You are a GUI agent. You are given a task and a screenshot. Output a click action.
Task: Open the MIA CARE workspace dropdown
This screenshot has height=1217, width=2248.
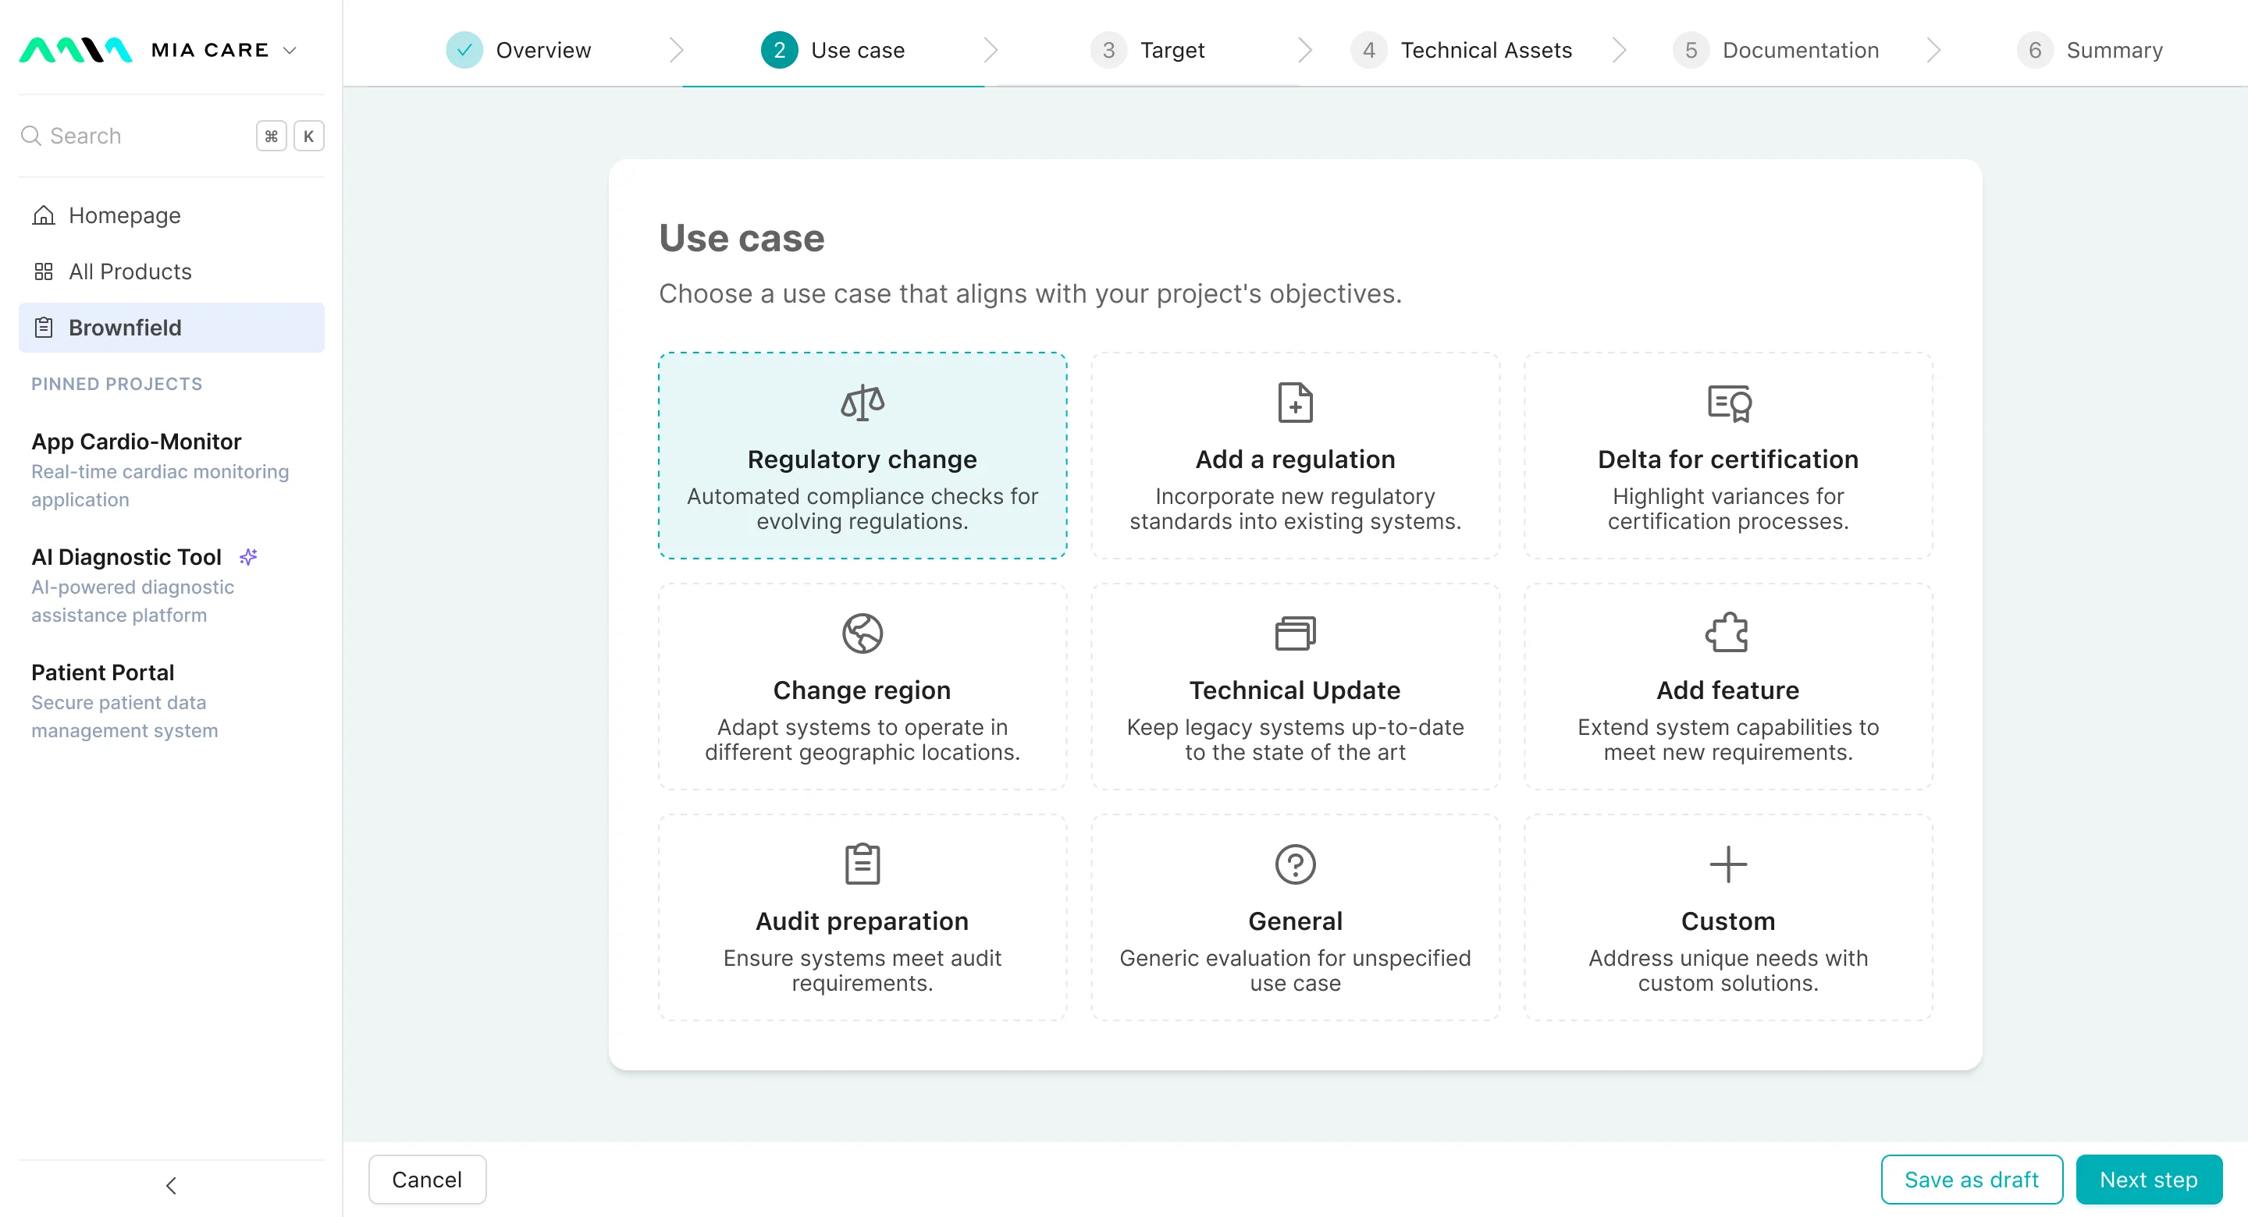[290, 51]
